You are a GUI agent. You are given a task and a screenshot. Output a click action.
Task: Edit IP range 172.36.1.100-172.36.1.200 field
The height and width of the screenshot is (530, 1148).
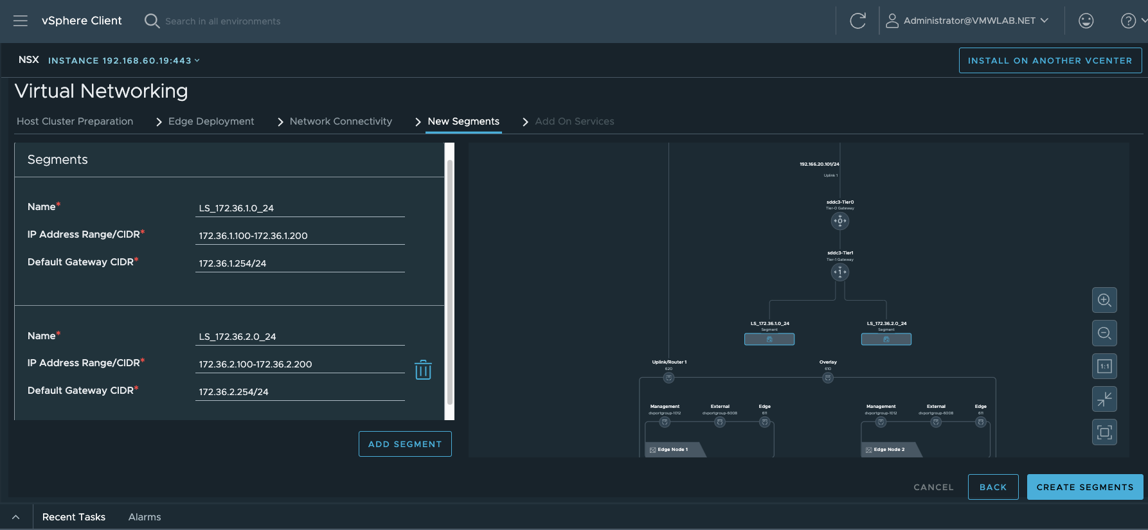tap(300, 236)
